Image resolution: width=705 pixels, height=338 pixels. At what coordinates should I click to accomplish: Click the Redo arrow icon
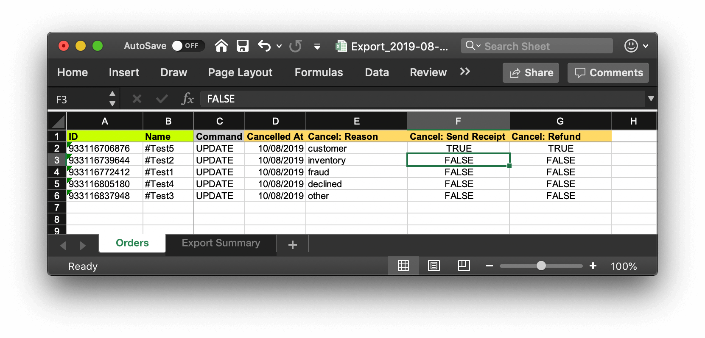click(x=295, y=46)
